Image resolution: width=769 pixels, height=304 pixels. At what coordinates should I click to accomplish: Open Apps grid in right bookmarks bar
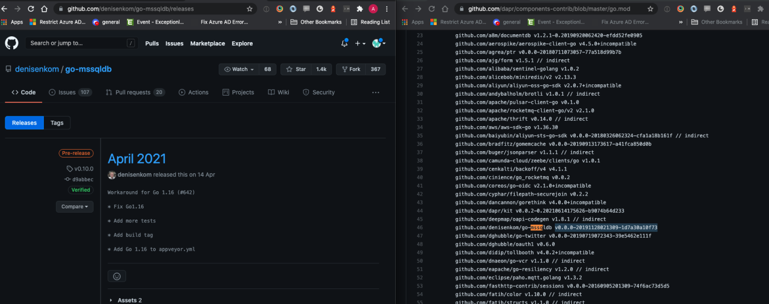pos(412,22)
